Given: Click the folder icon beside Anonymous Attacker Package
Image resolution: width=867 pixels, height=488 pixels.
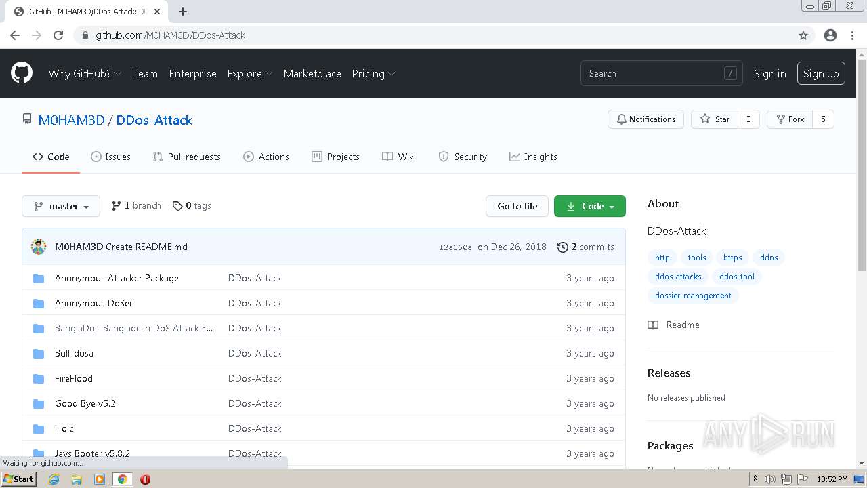Looking at the screenshot, I should pyautogui.click(x=39, y=279).
